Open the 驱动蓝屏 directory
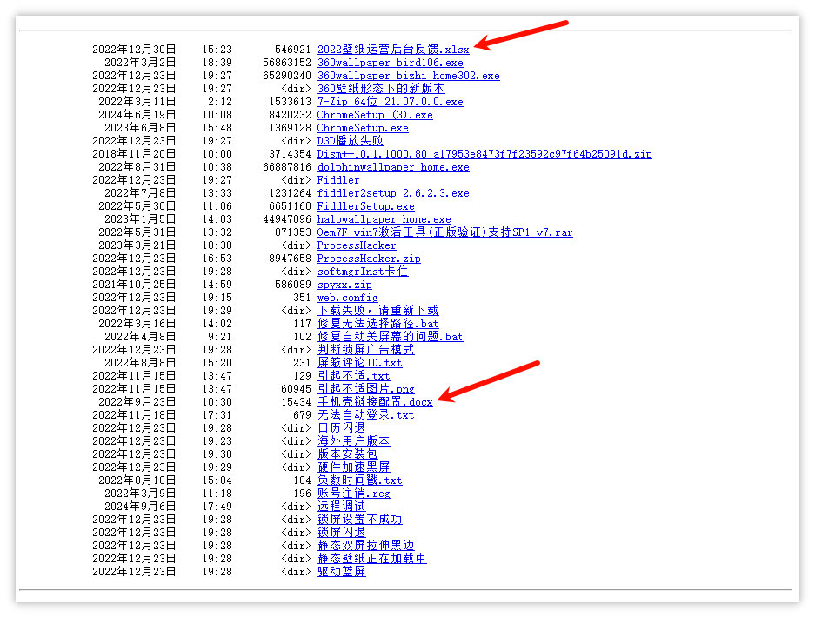815x618 pixels. [341, 572]
